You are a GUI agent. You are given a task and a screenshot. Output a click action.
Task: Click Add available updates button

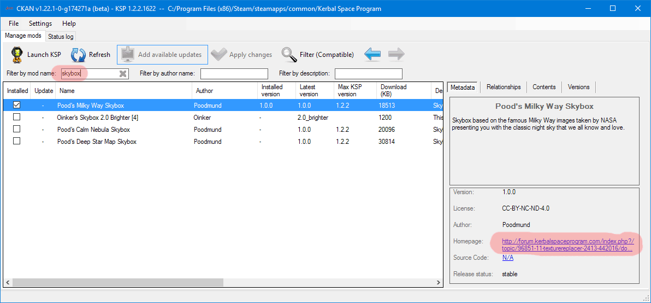(162, 55)
